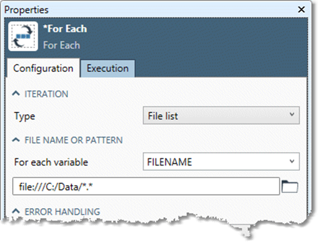Click the arrow on the File list combo box
Image resolution: width=318 pixels, height=243 pixels.
[x=293, y=115]
